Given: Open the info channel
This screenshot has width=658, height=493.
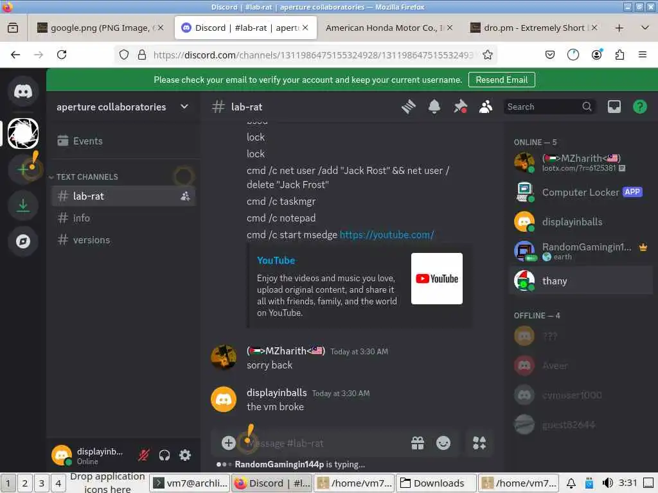Looking at the screenshot, I should tap(124, 218).
